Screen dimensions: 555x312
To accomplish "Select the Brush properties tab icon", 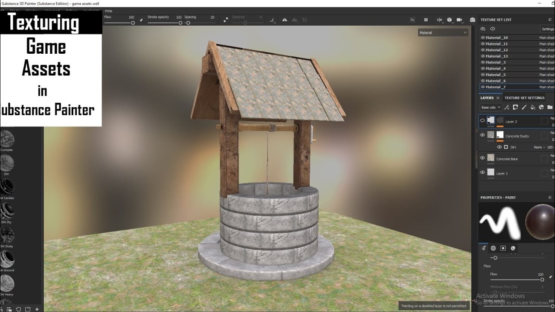I will [484, 248].
